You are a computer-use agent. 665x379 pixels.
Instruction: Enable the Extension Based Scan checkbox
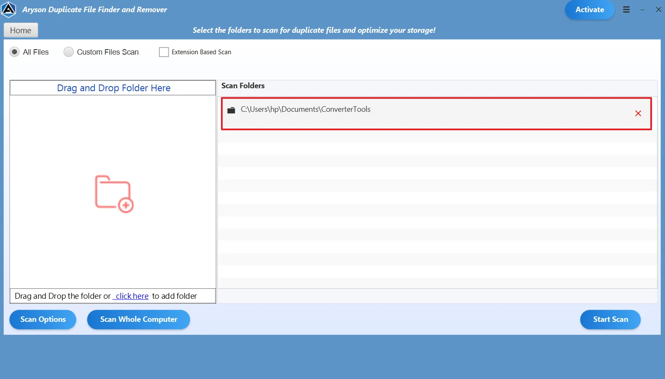[x=164, y=52]
